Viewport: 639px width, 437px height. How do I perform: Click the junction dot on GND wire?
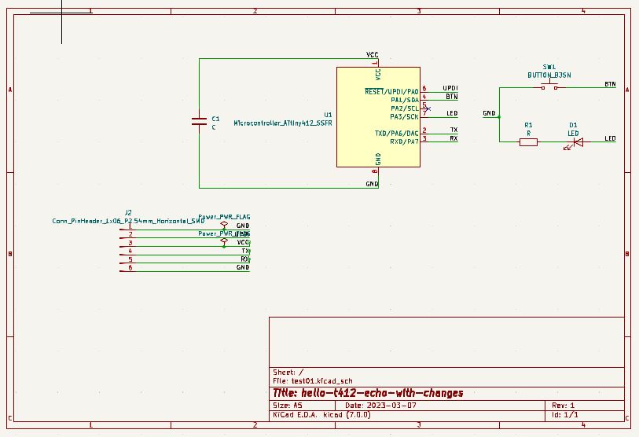tap(499, 117)
